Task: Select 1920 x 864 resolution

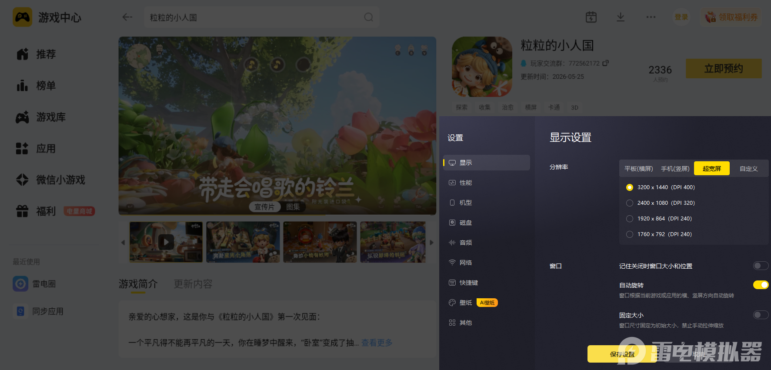Action: pyautogui.click(x=630, y=219)
